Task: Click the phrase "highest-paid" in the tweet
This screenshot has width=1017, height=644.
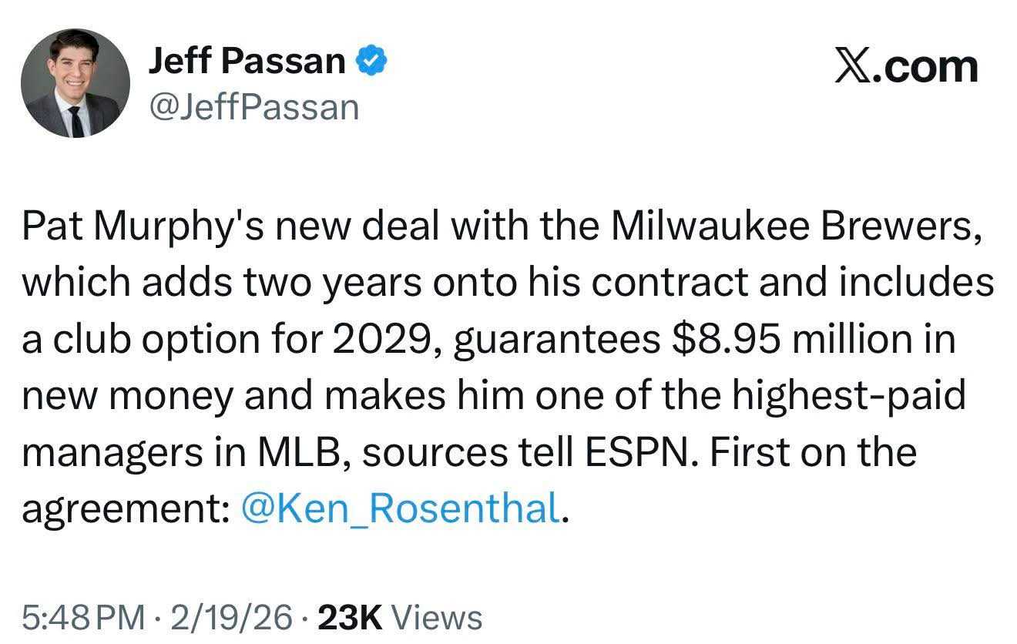Action: tap(847, 397)
